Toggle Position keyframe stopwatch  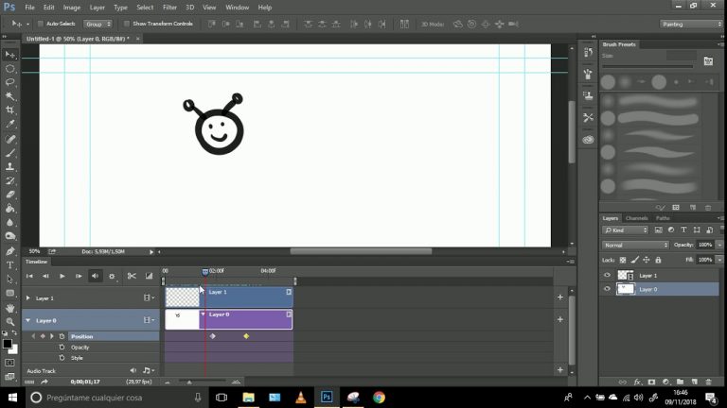(62, 336)
